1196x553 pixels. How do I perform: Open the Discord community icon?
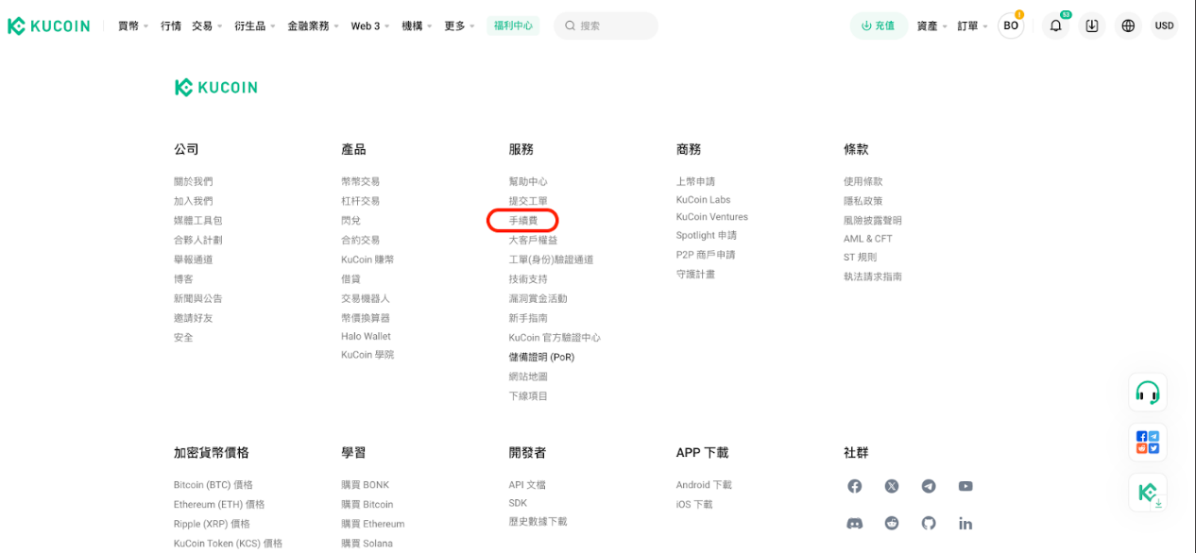click(855, 523)
